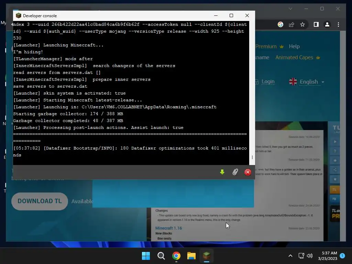Open Chrome three-dot menu
Viewport: 352px width, 264px height.
pos(338,24)
